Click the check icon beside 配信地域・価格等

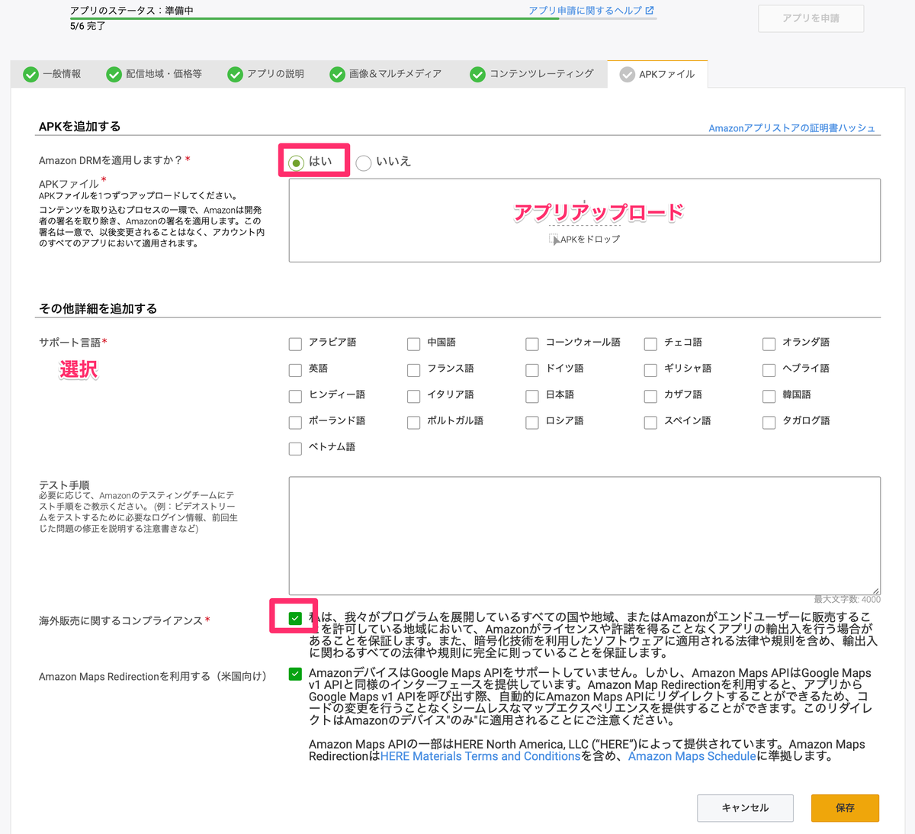pyautogui.click(x=114, y=74)
